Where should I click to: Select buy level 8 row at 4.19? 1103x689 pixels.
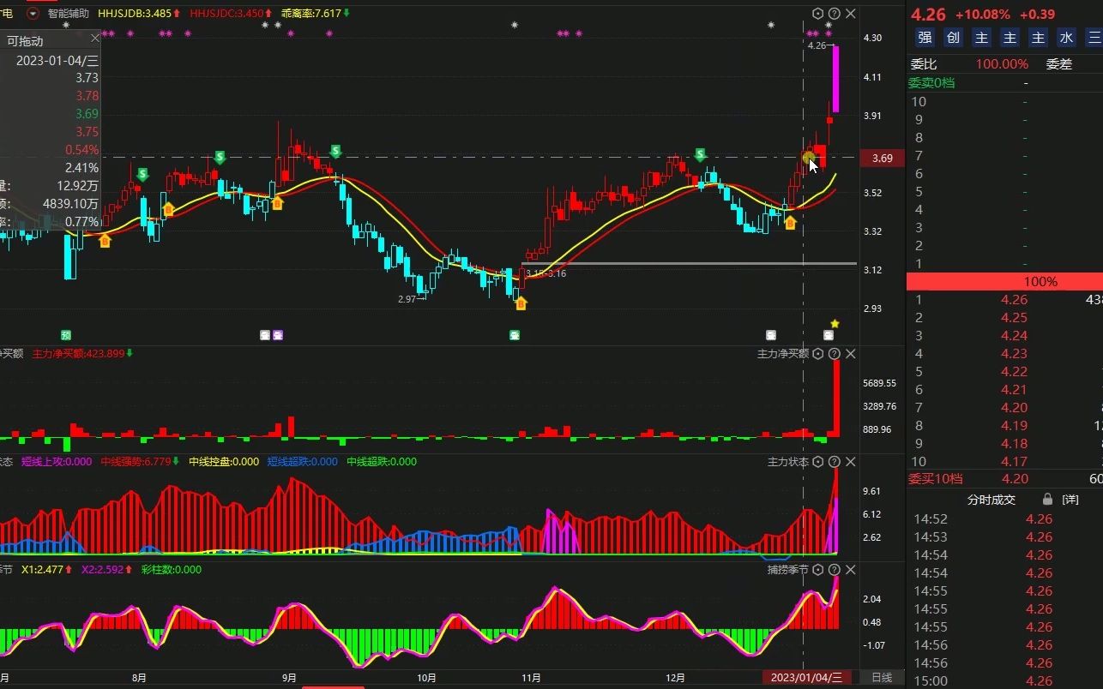[1004, 426]
